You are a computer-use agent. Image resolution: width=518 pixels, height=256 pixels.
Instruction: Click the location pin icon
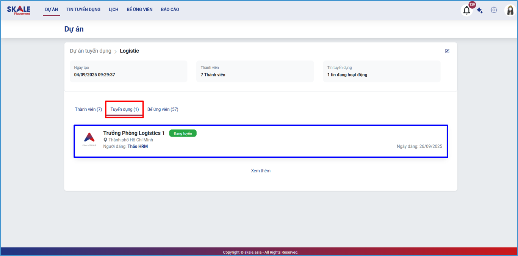click(105, 140)
